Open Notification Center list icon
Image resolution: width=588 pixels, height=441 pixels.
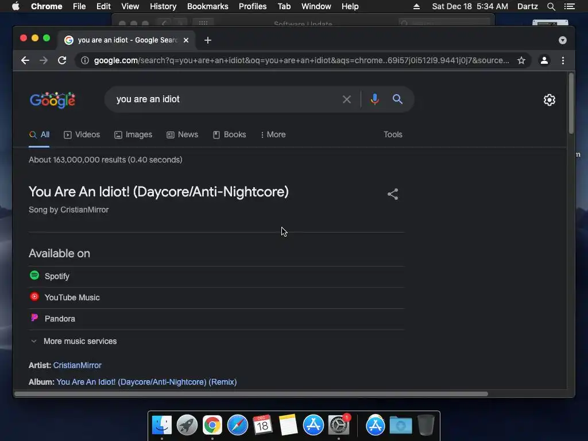569,6
